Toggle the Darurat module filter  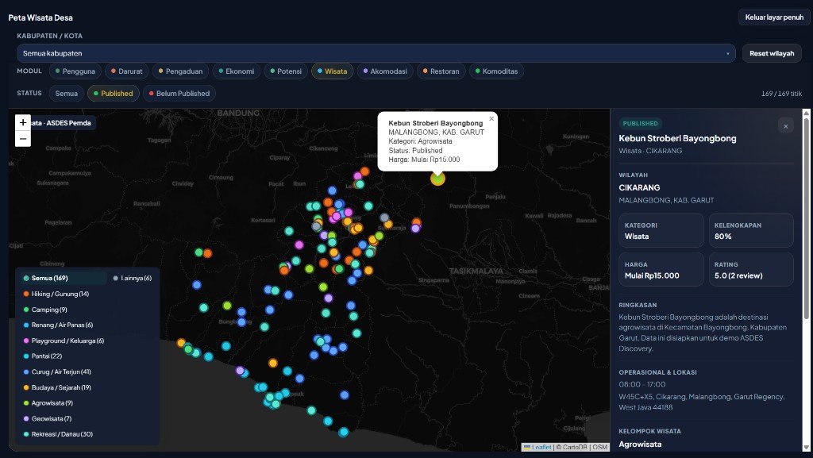point(126,71)
